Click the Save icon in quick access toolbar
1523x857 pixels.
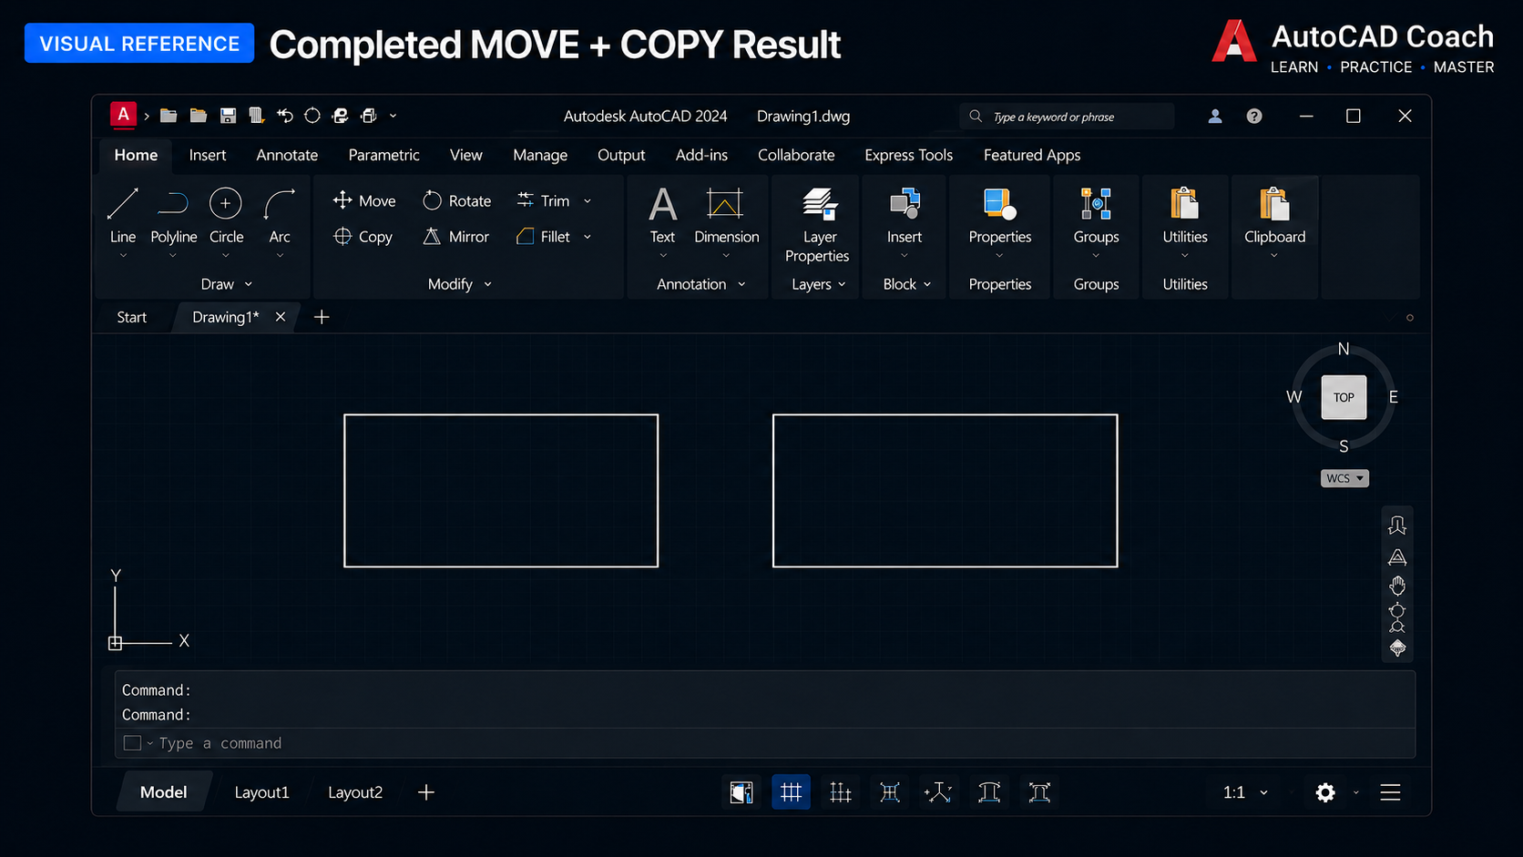(228, 116)
